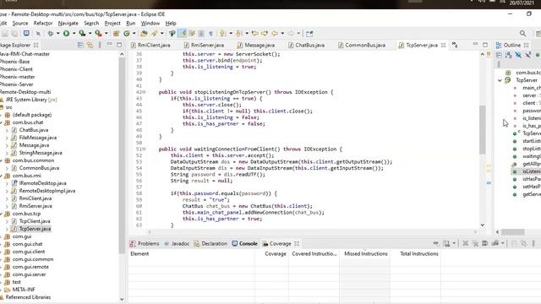Open Package Explorer view menu dots
Screen dimensions: 541x304
pyautogui.click(x=100, y=45)
